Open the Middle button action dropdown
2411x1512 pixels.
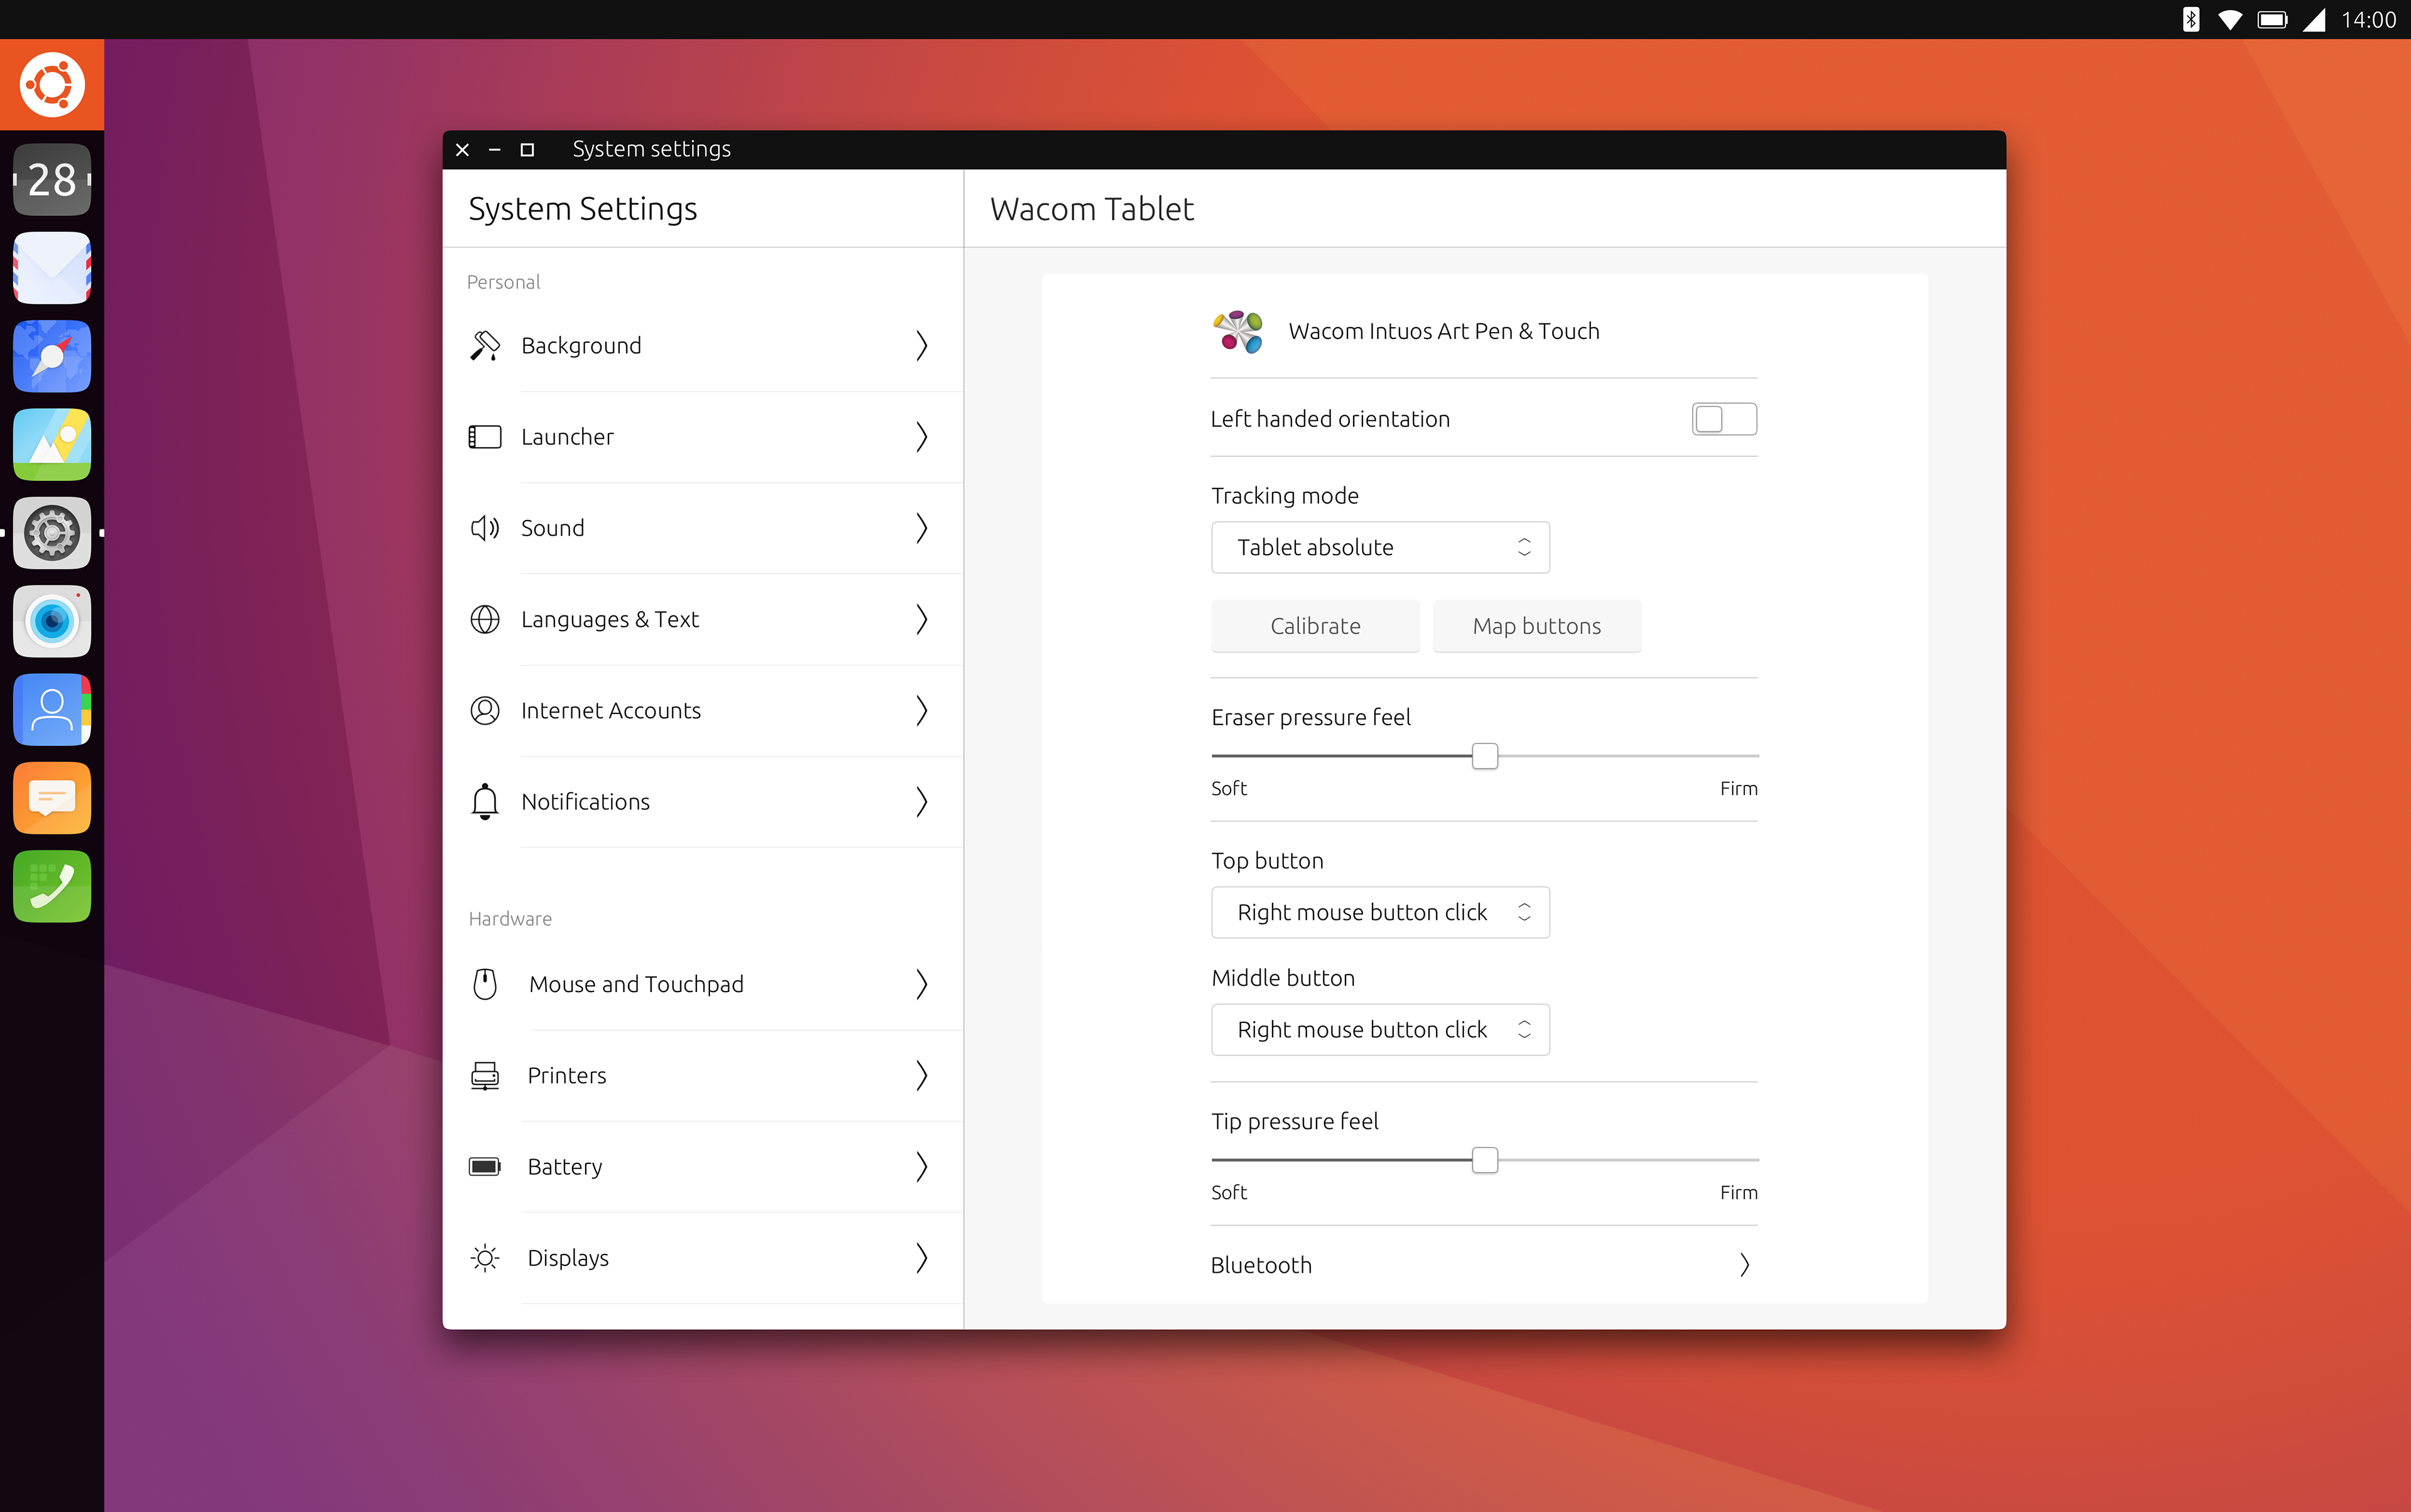click(x=1380, y=1029)
